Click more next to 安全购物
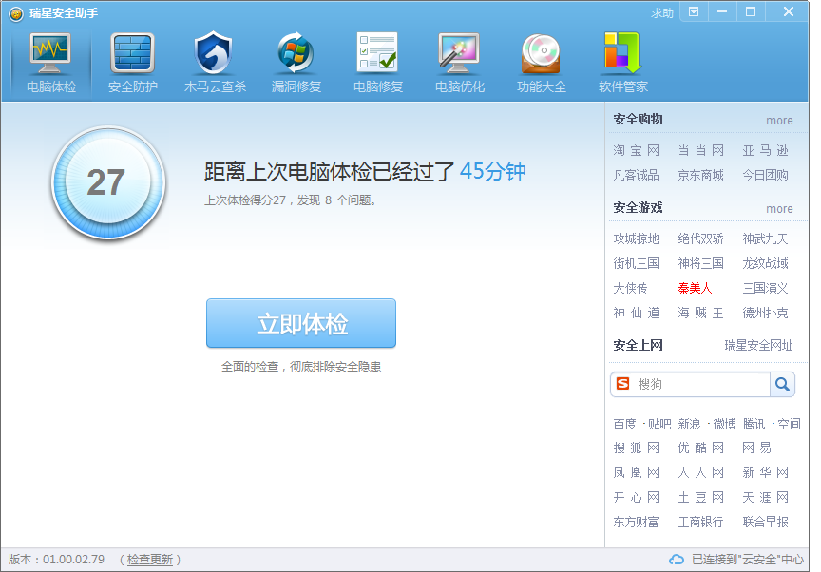Image resolution: width=821 pixels, height=572 pixels. point(779,121)
